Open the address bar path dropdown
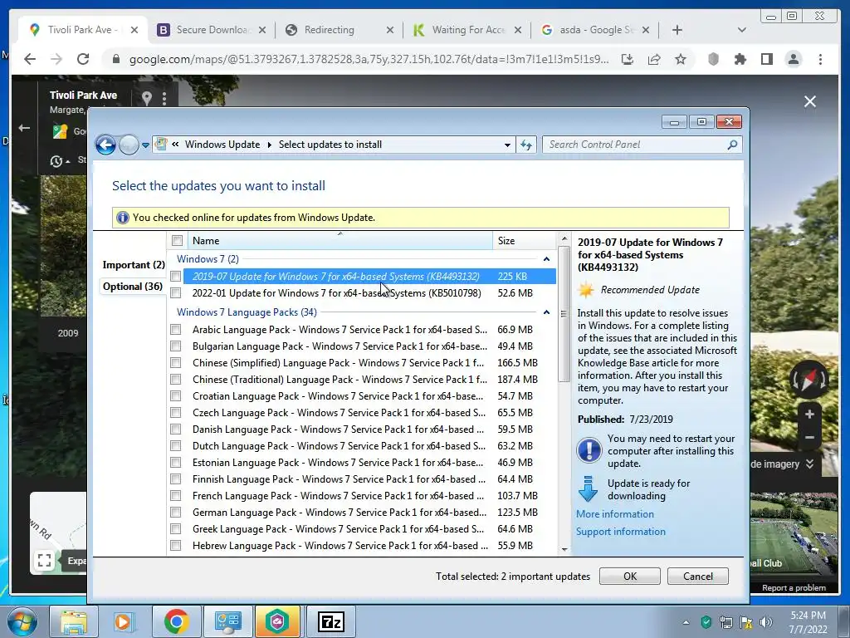Image resolution: width=850 pixels, height=638 pixels. click(507, 145)
